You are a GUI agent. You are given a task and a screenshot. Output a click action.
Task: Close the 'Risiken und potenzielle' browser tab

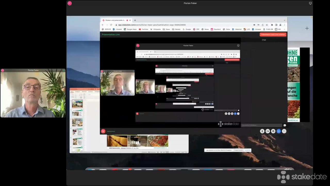tap(130, 20)
